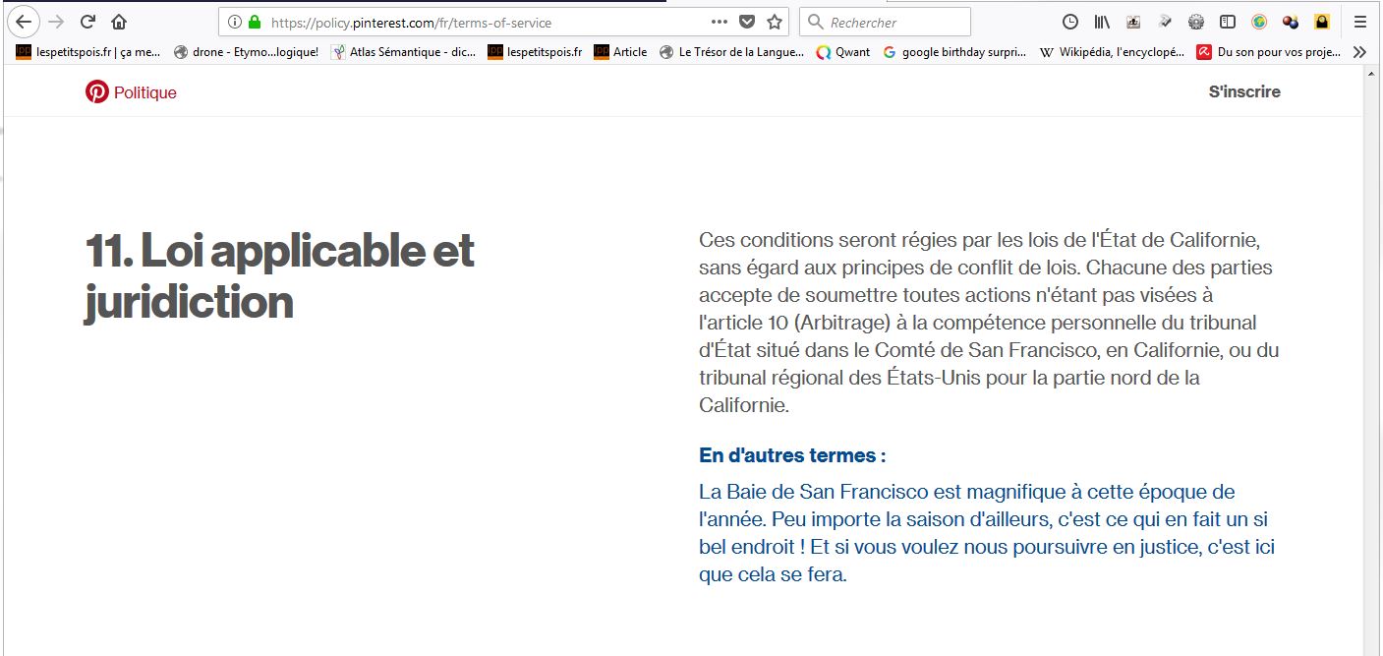Toggle bookmark star for this page
Viewport: 1383px width, 656px height.
coord(775,22)
